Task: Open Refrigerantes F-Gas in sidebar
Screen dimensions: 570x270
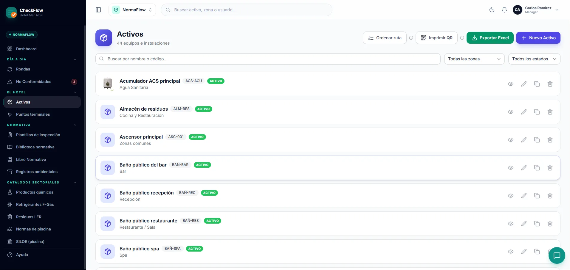Action: click(x=42, y=204)
